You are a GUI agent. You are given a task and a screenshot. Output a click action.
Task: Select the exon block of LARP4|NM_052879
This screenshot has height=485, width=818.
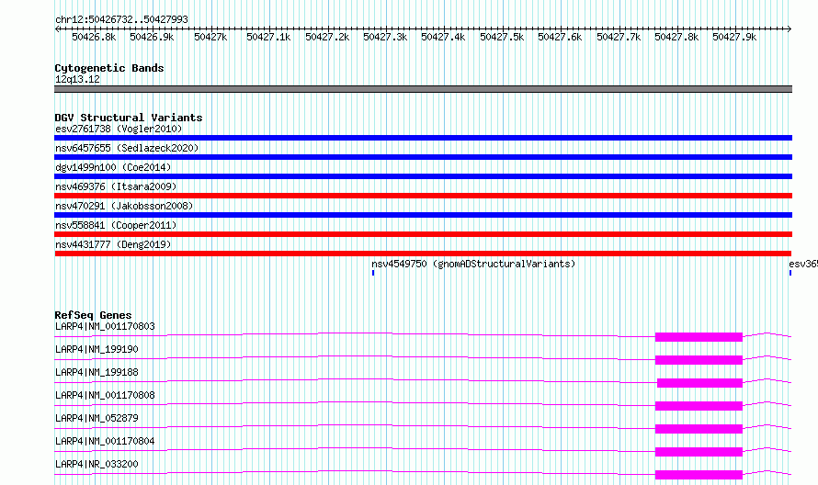(x=699, y=429)
